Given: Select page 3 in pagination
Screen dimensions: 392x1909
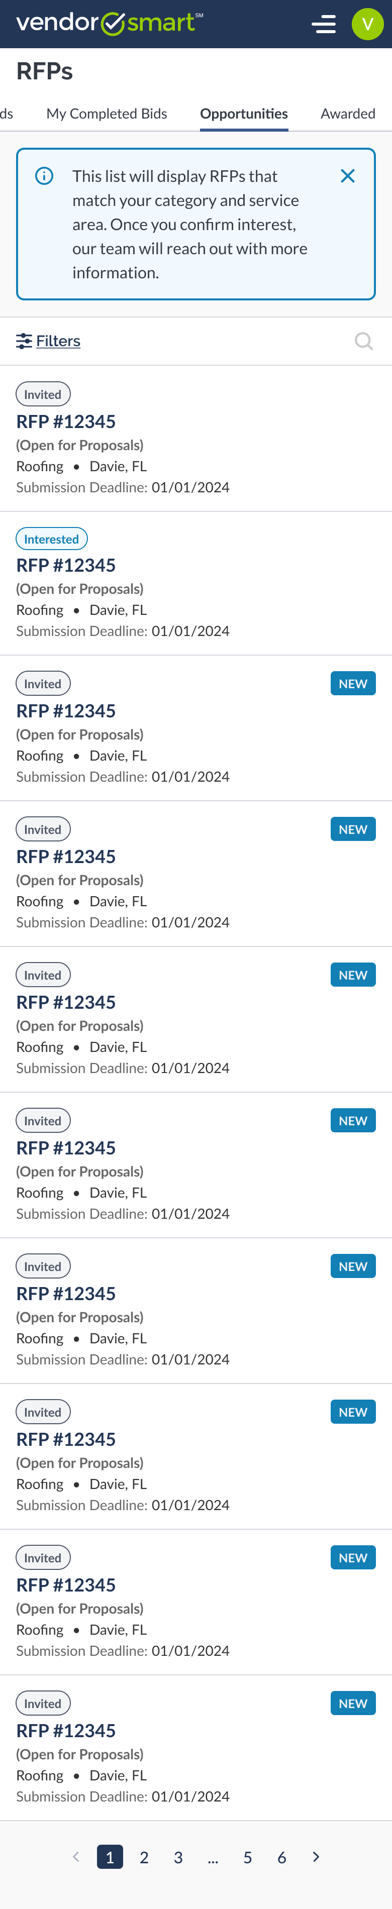Looking at the screenshot, I should click(x=178, y=1857).
